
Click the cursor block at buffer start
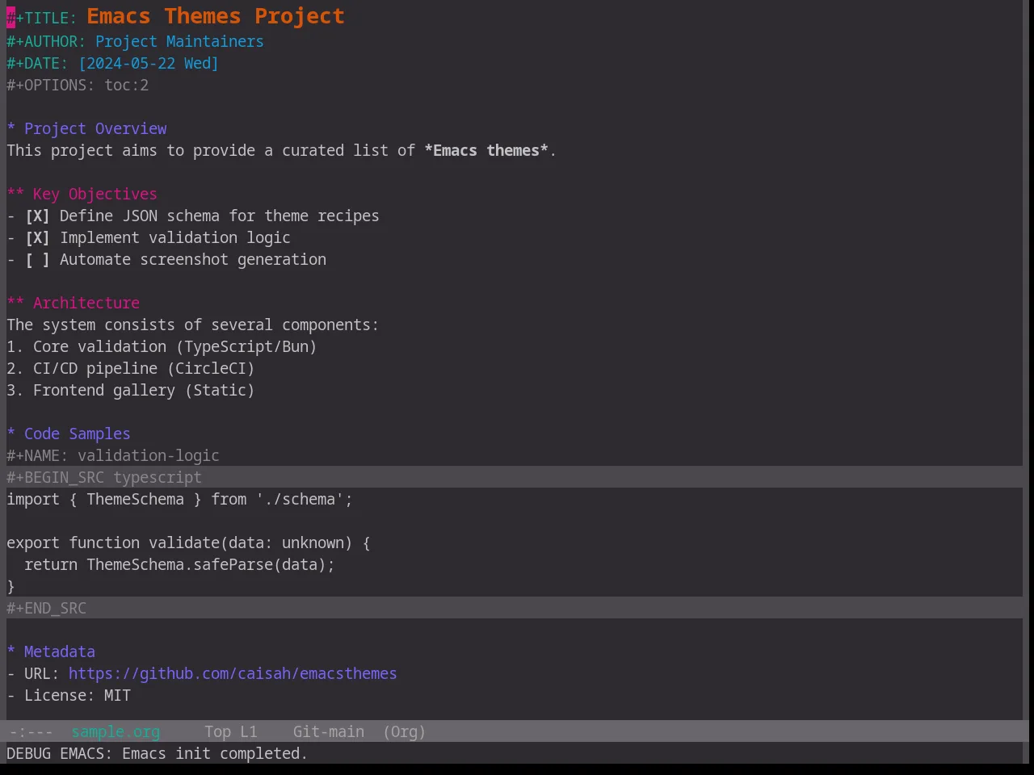(x=11, y=18)
